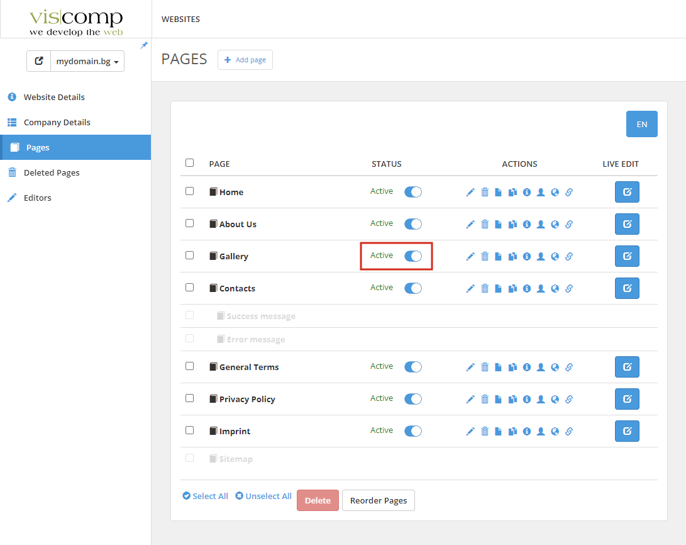The height and width of the screenshot is (545, 686).
Task: Toggle the Gallery page Active switch
Action: 413,256
